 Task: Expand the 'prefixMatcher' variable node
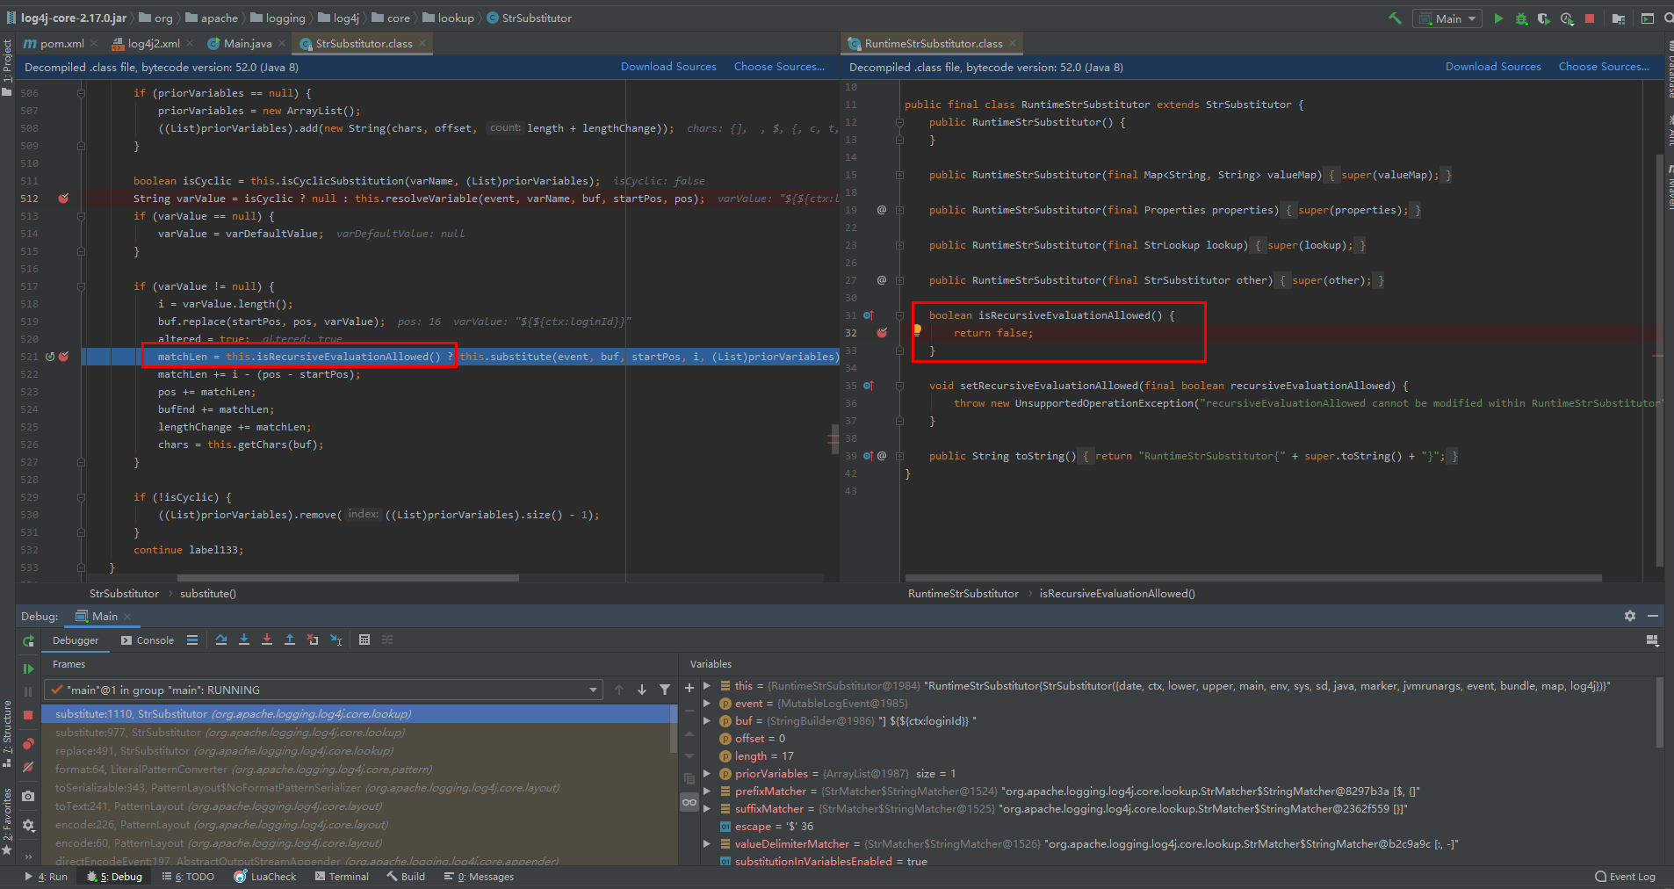(x=707, y=791)
